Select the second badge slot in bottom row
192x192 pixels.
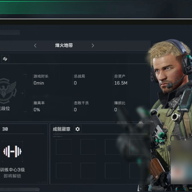[88, 170]
